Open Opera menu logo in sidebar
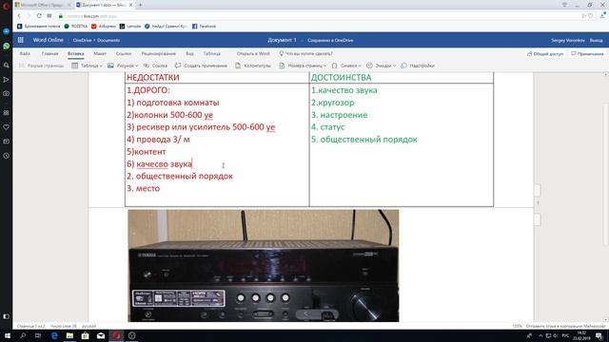 click(x=6, y=6)
